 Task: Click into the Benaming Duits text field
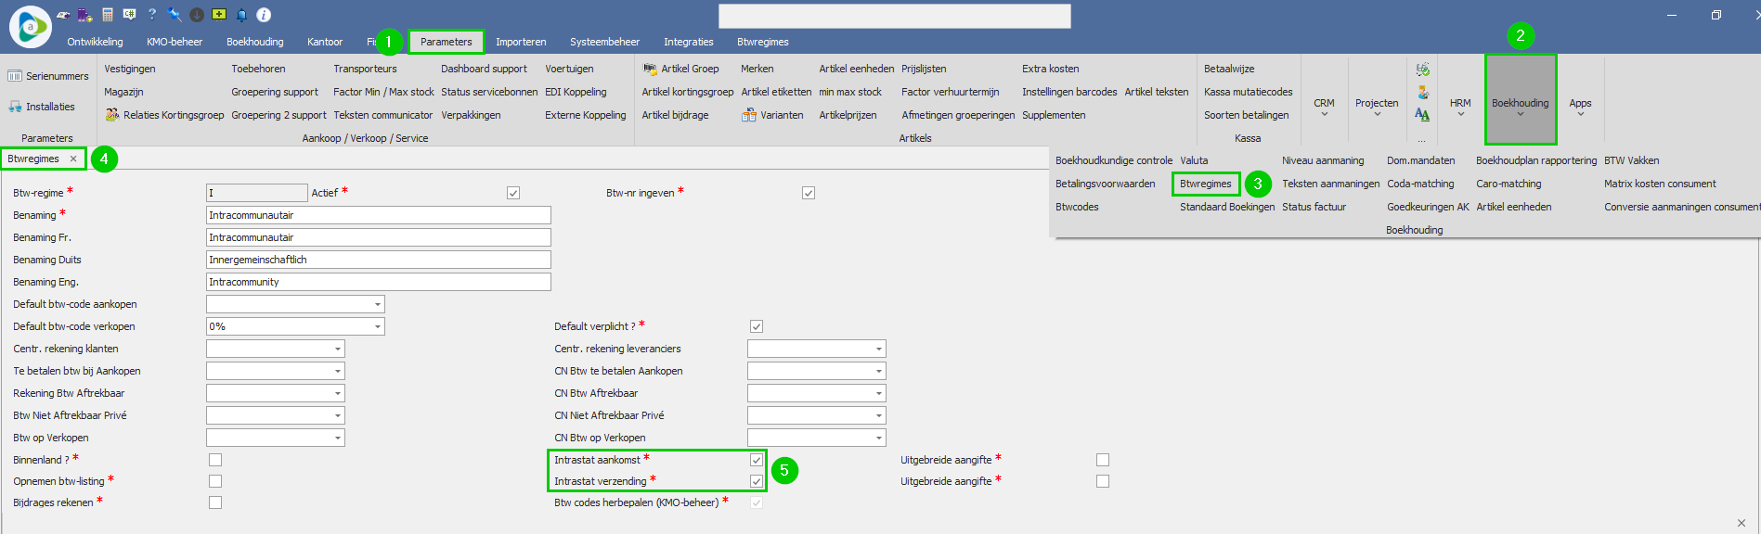pos(378,260)
